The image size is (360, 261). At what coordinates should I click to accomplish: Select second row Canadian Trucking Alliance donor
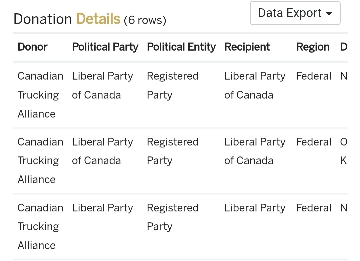pyautogui.click(x=40, y=161)
